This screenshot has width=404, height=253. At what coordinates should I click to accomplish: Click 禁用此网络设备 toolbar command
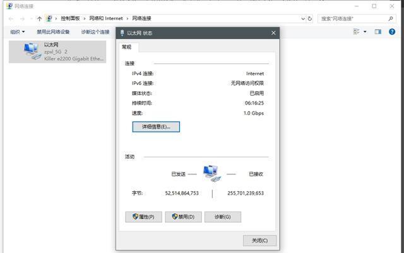pyautogui.click(x=53, y=32)
